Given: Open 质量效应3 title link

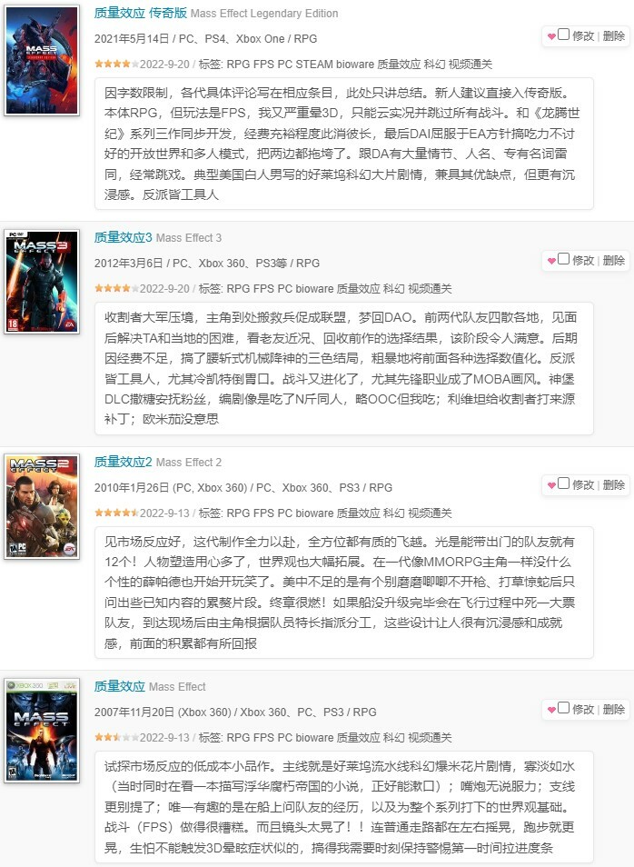Looking at the screenshot, I should [123, 238].
